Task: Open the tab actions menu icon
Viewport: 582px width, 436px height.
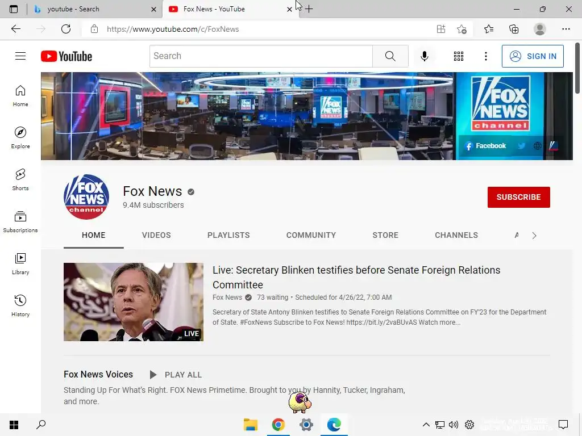Action: [x=14, y=9]
